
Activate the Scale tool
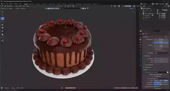3,24
